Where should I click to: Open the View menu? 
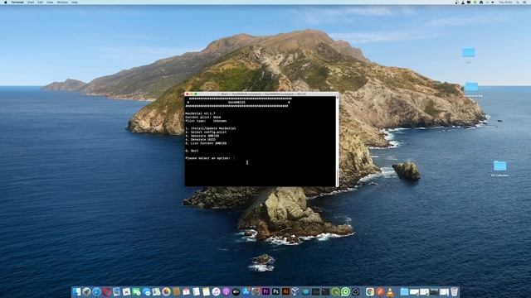pos(50,2)
